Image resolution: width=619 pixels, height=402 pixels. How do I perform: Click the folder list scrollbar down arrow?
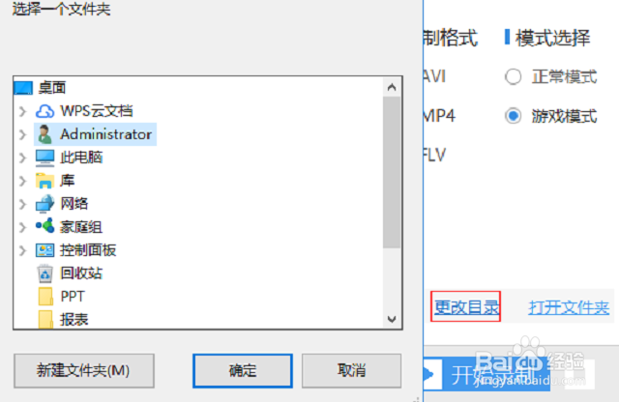click(392, 319)
